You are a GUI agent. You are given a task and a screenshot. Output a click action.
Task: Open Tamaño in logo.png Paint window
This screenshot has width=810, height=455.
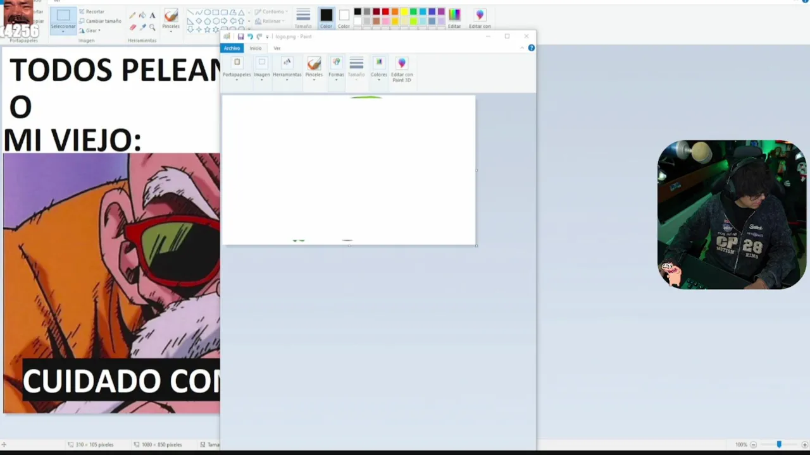(356, 69)
